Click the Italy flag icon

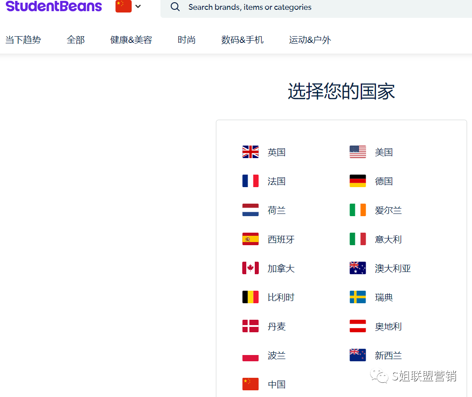[358, 239]
